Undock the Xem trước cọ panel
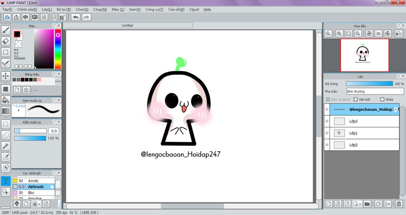The image size is (406, 215). click(54, 100)
